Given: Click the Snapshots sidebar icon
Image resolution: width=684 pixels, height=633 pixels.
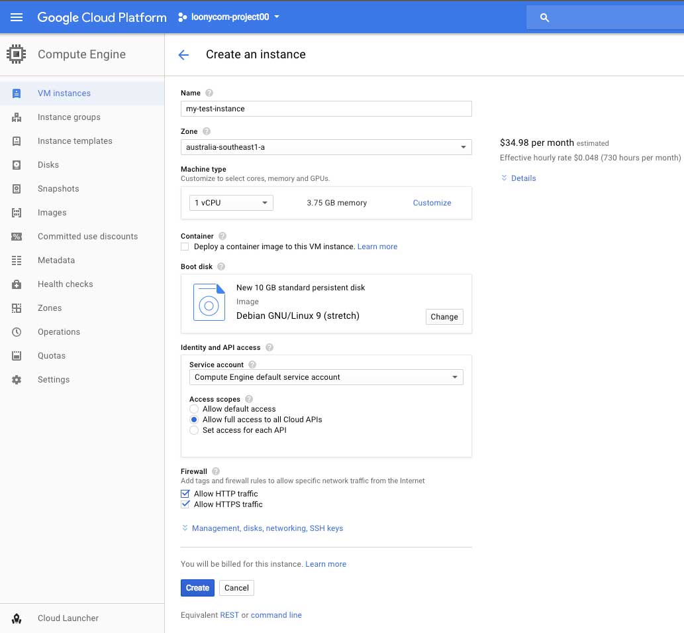Looking at the screenshot, I should tap(17, 189).
